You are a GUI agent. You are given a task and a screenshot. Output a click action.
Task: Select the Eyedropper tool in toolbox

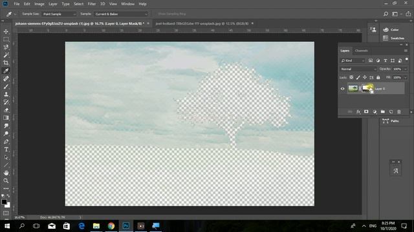point(6,70)
